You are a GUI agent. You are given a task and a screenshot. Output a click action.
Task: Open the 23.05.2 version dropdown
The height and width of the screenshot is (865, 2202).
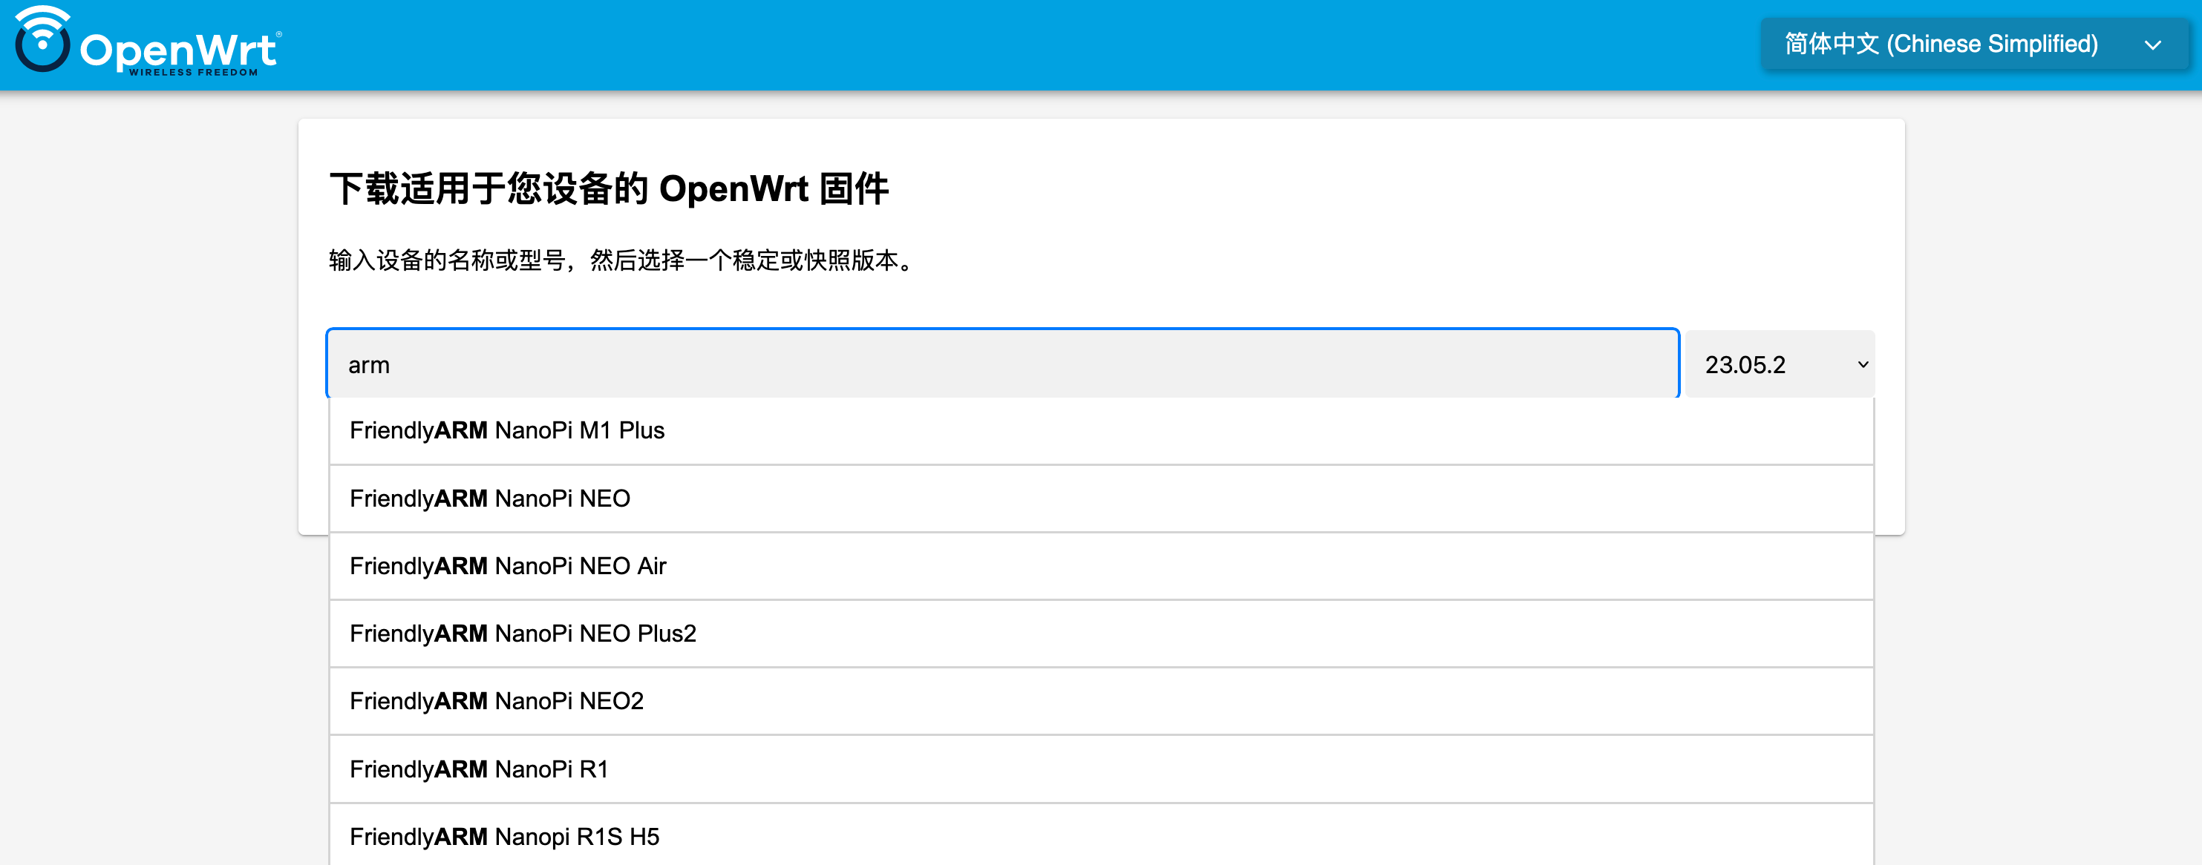[1780, 364]
